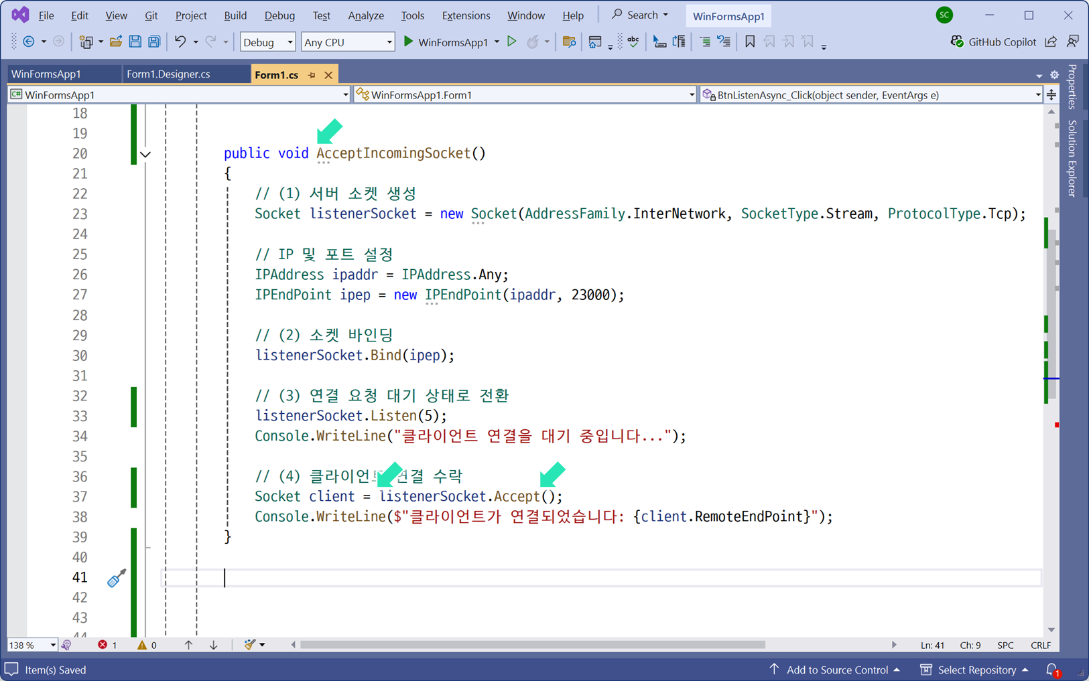Viewport: 1089px width, 681px height.
Task: Open notifications bell in the status bar
Action: click(1053, 670)
